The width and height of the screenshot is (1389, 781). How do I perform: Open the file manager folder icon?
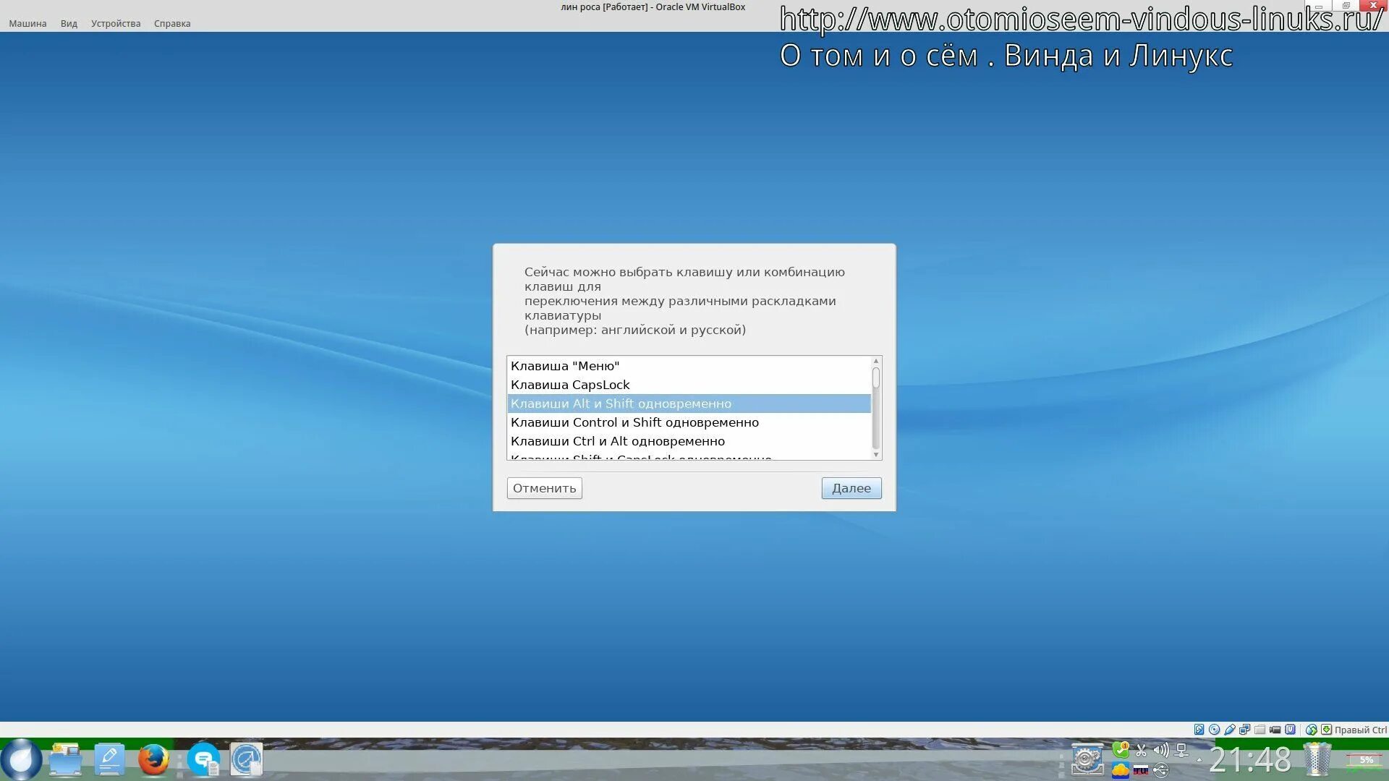click(66, 760)
